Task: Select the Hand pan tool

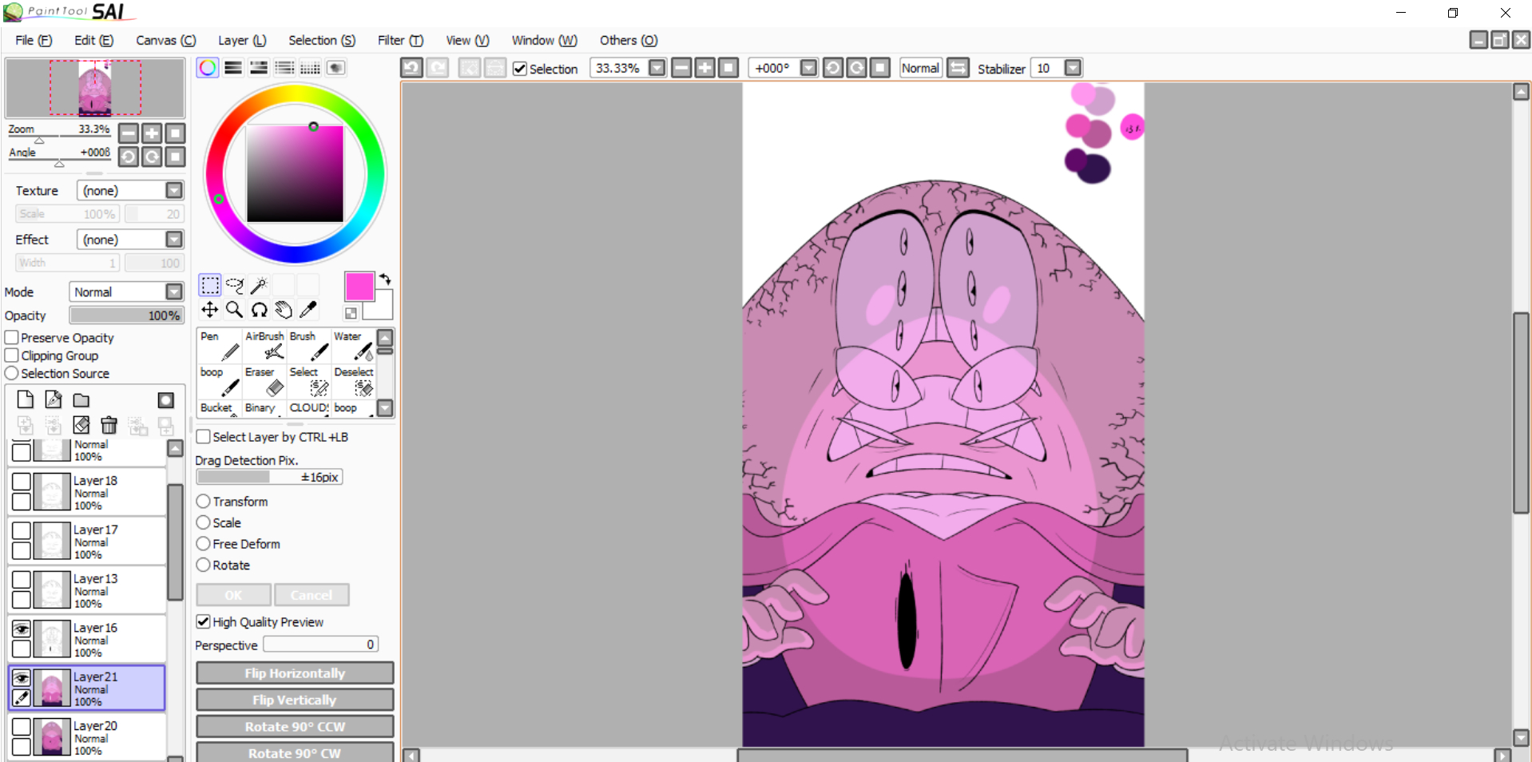Action: point(284,310)
